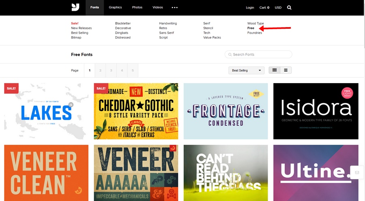Open the mail contact widget icon

click(357, 172)
